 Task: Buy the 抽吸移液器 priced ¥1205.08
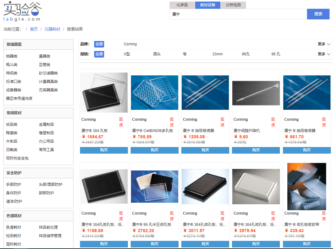(205, 150)
